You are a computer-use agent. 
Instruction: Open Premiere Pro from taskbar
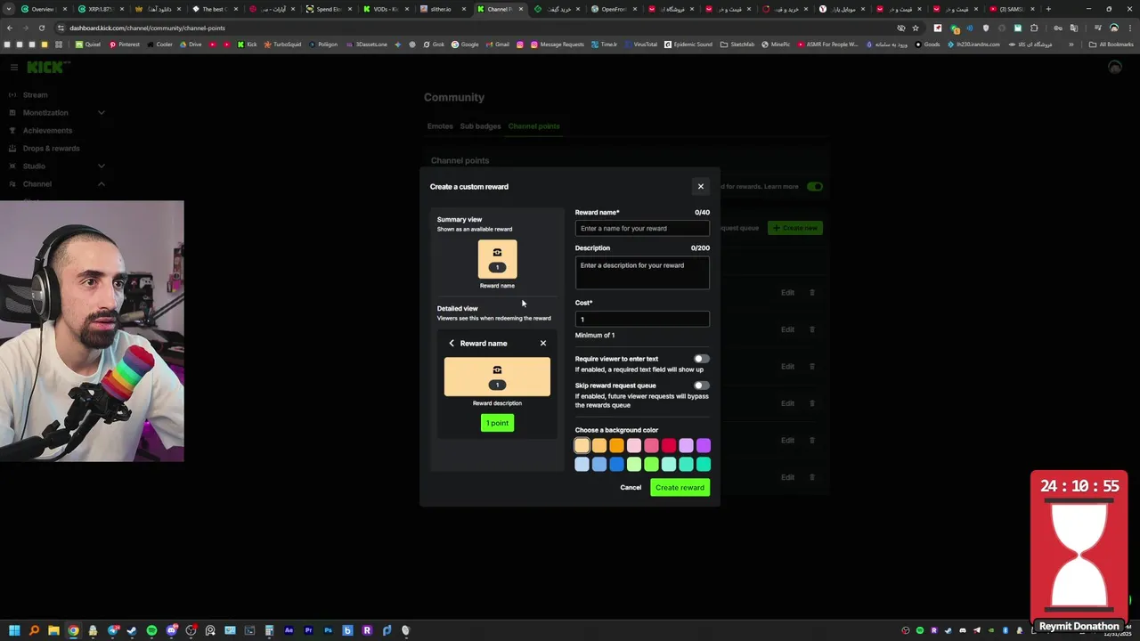point(308,630)
